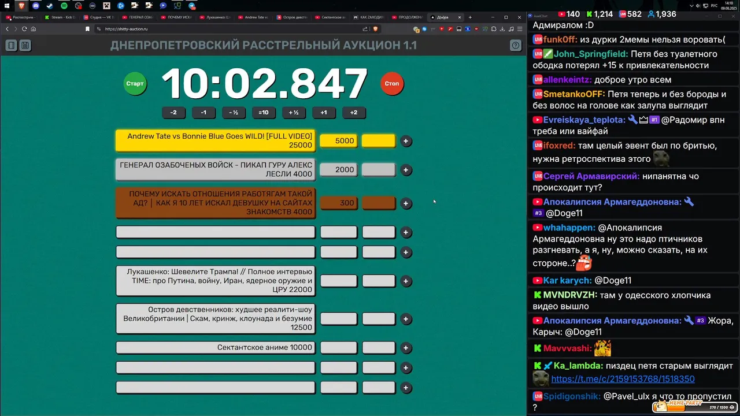This screenshot has height=416, width=740.
Task: Add half minute with +½ button
Action: point(294,113)
